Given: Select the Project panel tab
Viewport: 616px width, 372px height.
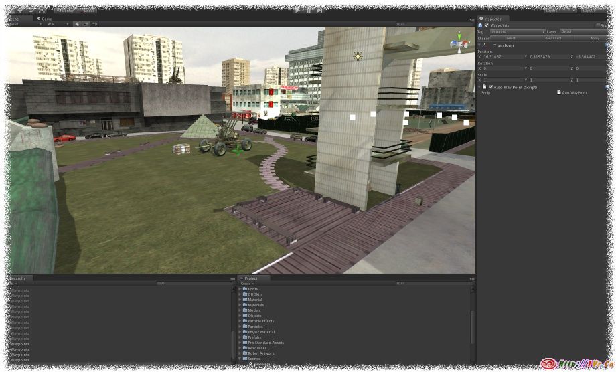Looking at the screenshot, I should point(252,278).
